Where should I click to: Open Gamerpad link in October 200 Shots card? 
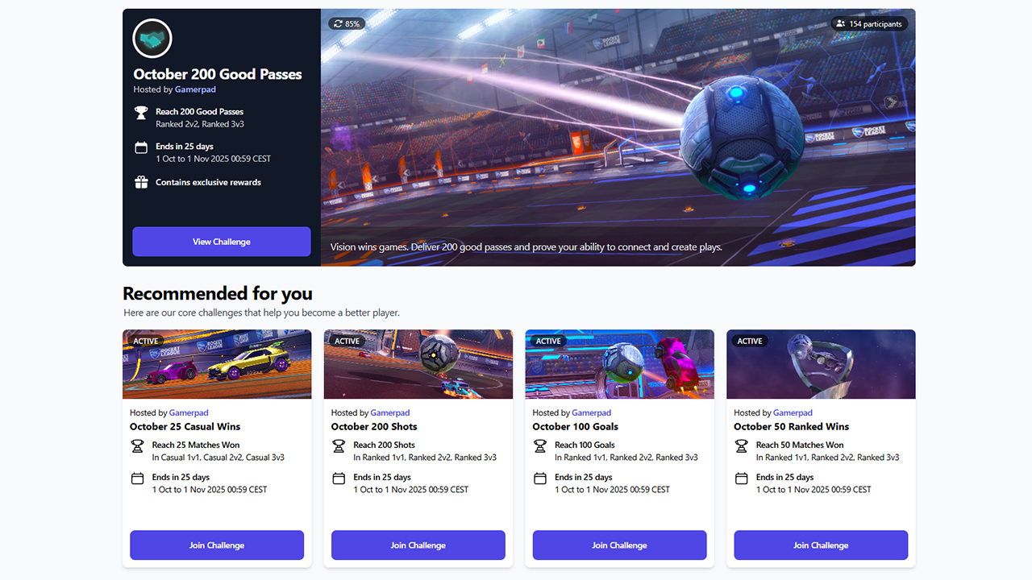click(x=390, y=412)
